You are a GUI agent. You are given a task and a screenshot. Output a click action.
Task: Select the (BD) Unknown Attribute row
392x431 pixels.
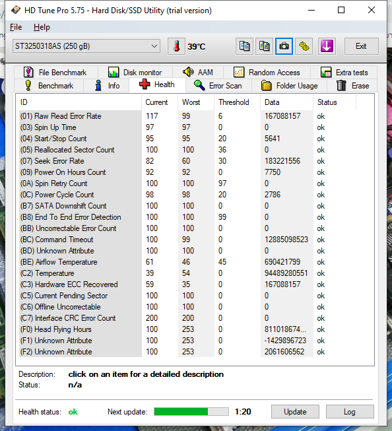coord(187,251)
